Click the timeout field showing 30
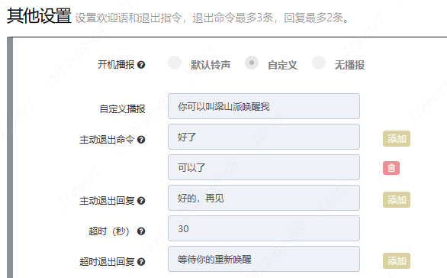The image size is (447, 278). coord(264,228)
